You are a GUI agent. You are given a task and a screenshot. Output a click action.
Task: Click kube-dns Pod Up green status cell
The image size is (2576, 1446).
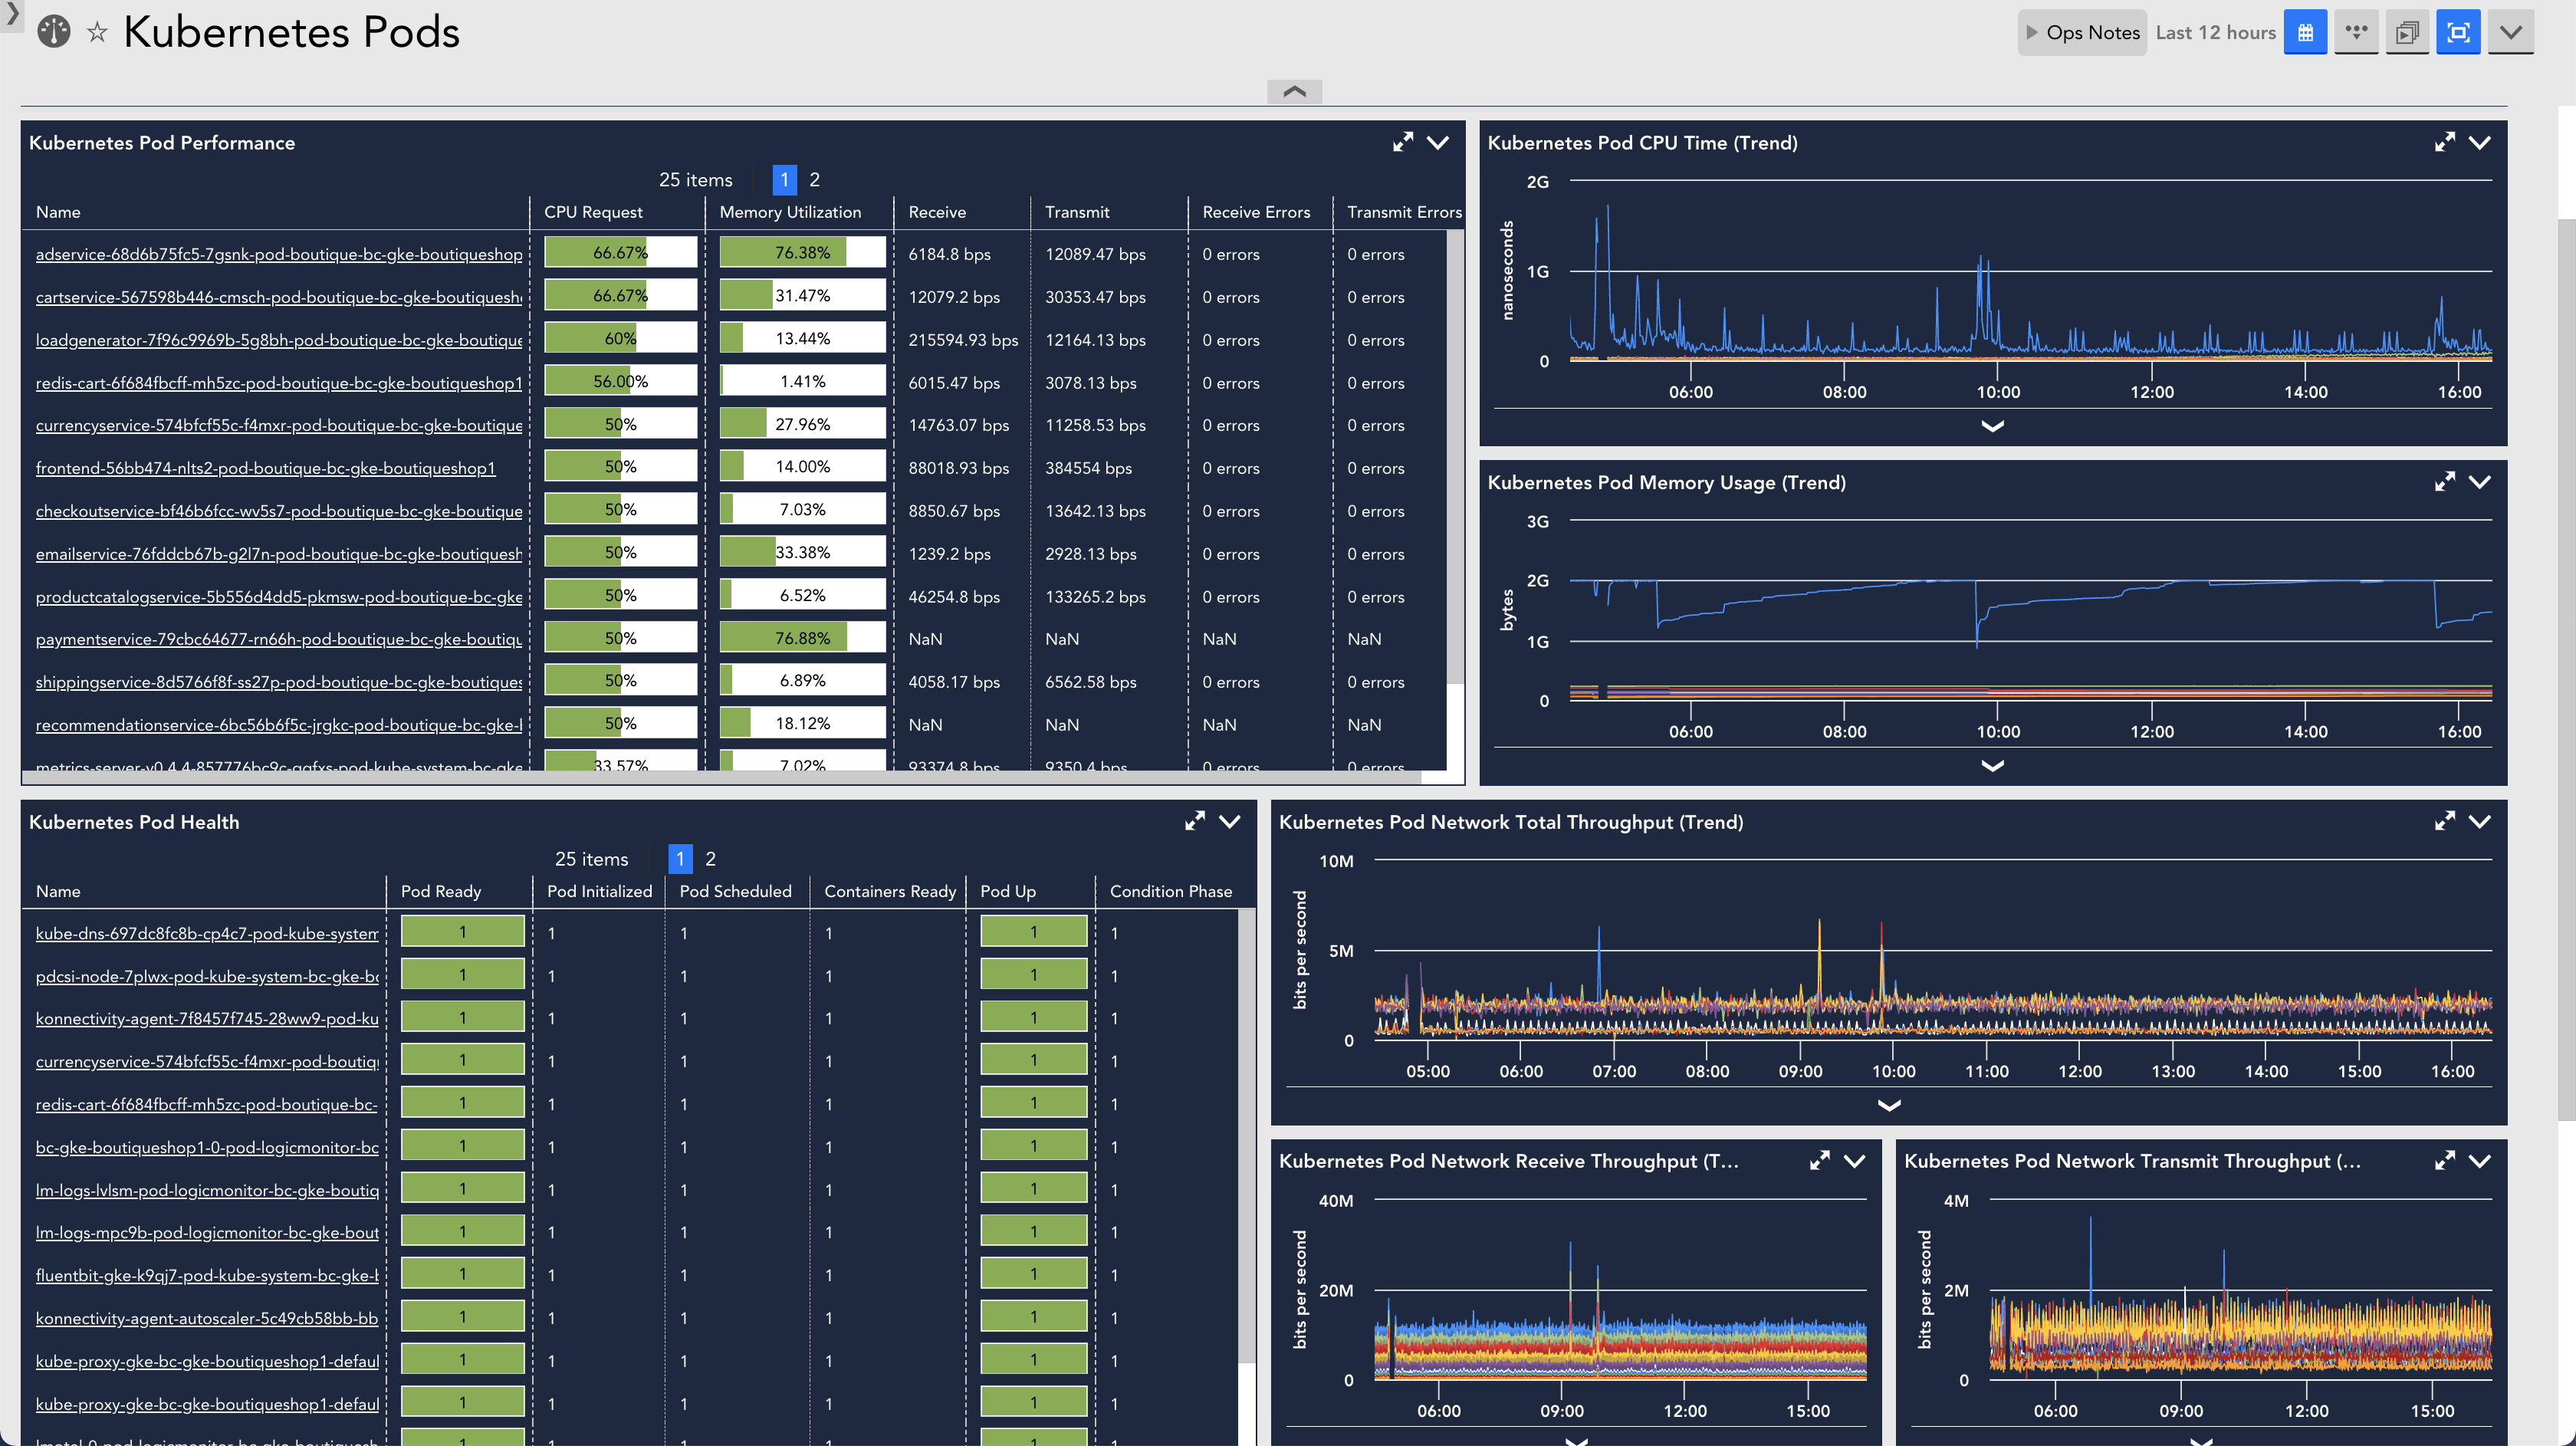(x=1033, y=931)
